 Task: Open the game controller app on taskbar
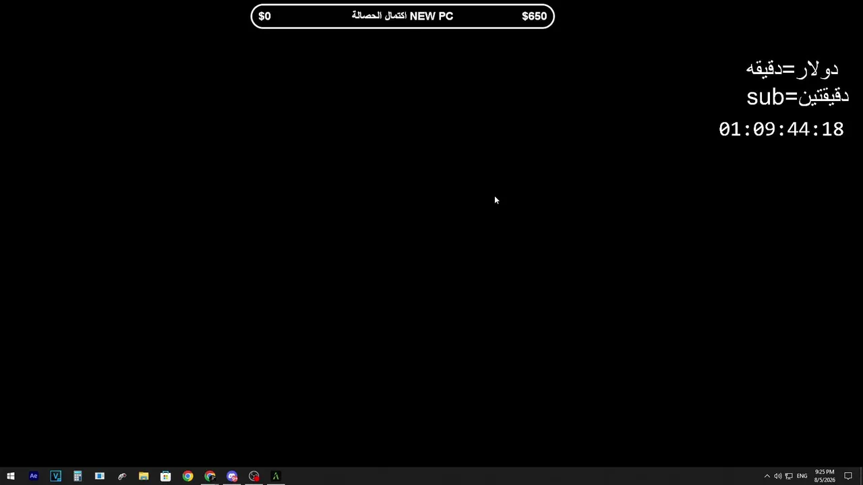(x=122, y=476)
